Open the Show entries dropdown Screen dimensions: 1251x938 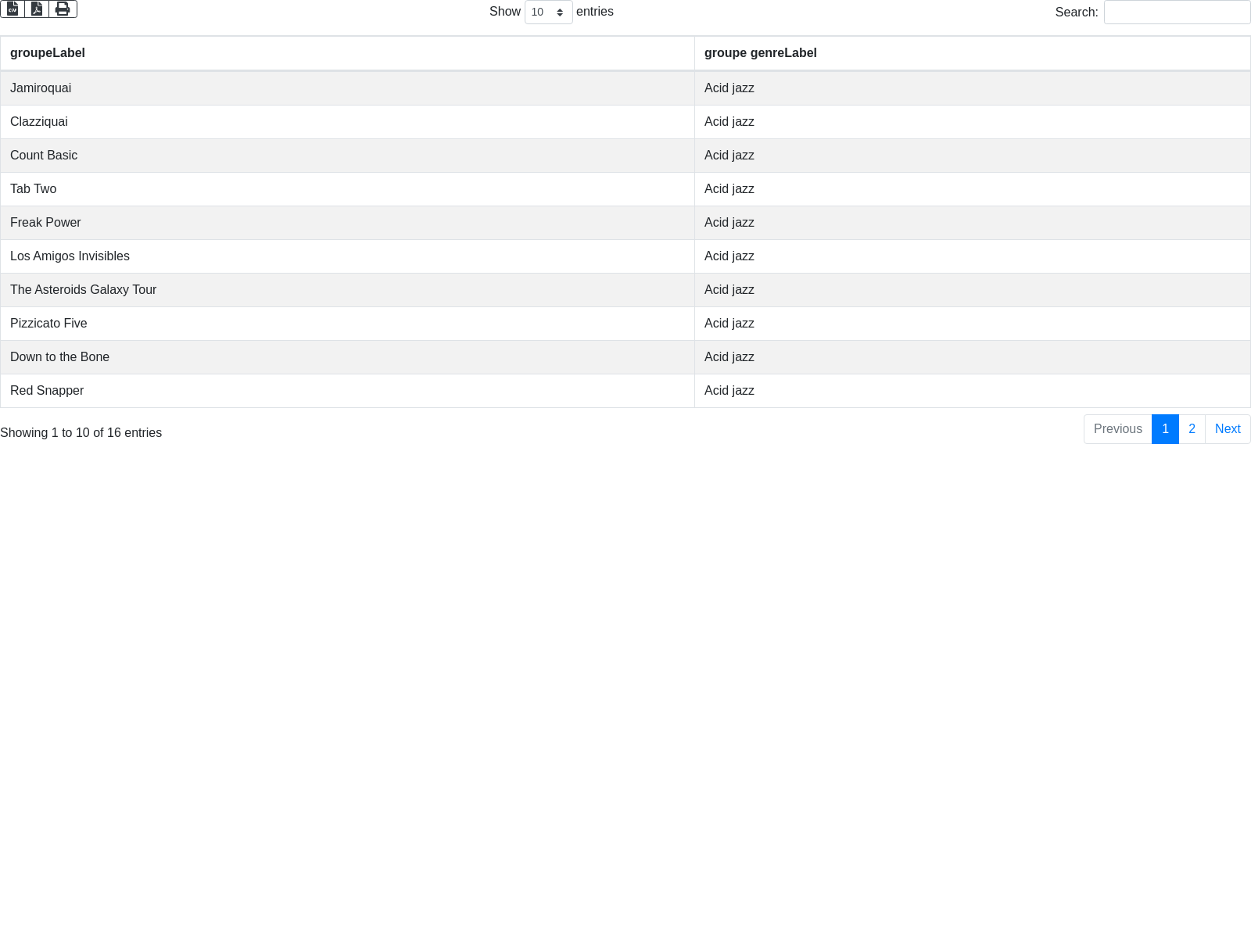[548, 12]
